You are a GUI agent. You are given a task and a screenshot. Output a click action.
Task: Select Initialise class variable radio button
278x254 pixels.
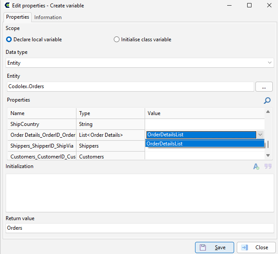[116, 40]
